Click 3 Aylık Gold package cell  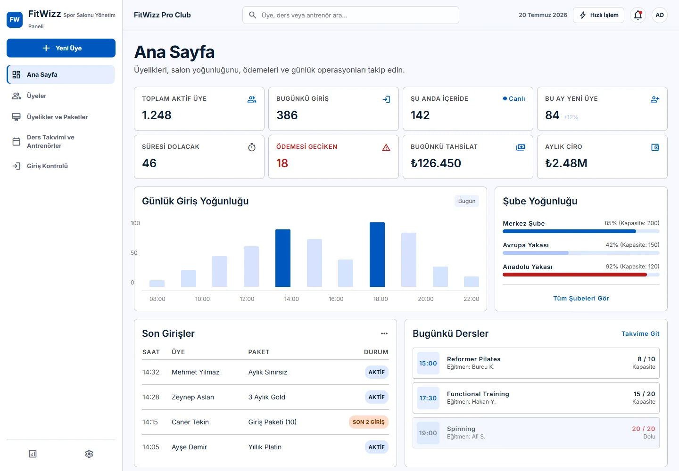tap(267, 397)
